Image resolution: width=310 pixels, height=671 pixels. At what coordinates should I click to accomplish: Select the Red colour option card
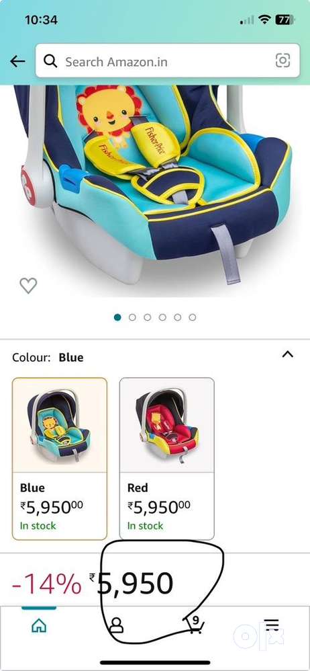(167, 459)
